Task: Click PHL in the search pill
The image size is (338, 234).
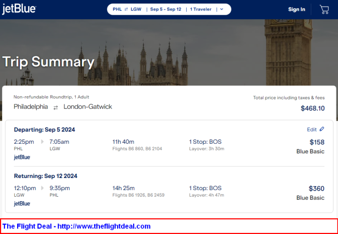Action: (x=117, y=9)
